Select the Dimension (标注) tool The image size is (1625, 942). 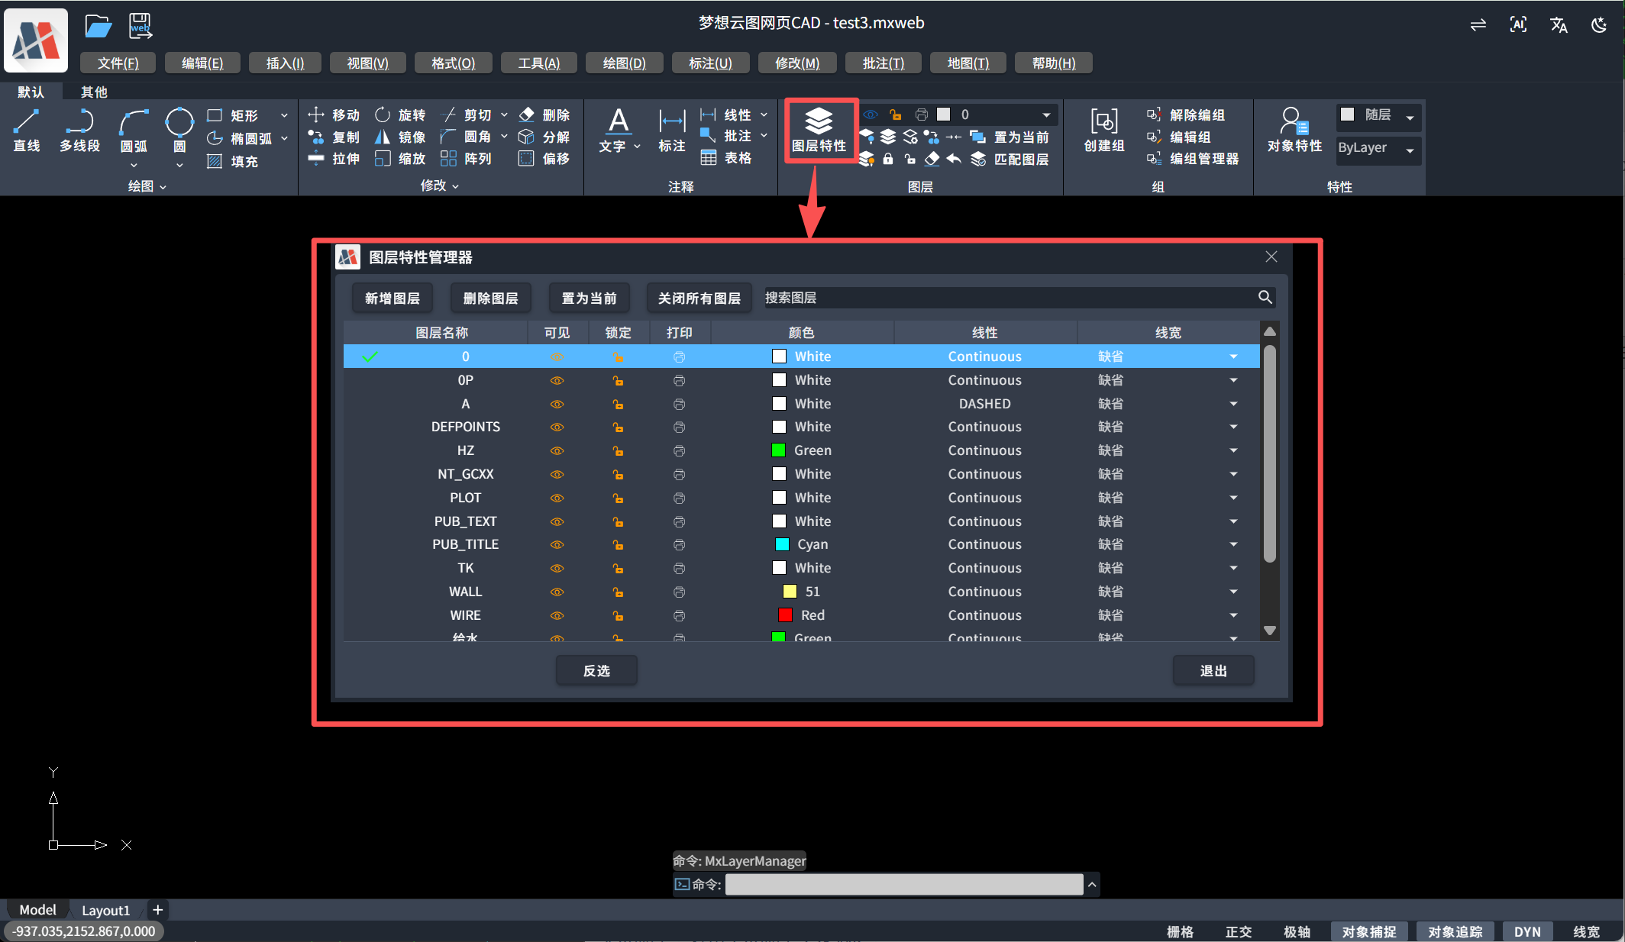coord(672,131)
